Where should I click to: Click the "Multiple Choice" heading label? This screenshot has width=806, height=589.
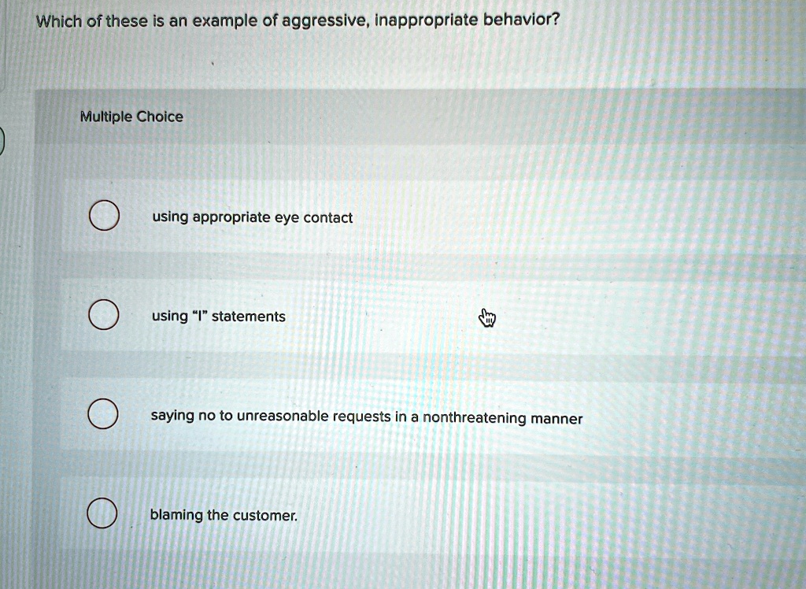pos(131,117)
